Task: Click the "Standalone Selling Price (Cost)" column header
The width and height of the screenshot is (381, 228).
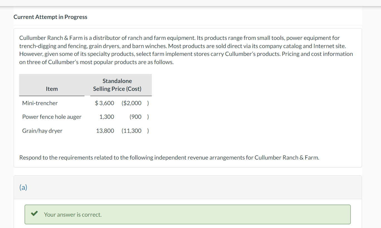Action: (x=117, y=85)
